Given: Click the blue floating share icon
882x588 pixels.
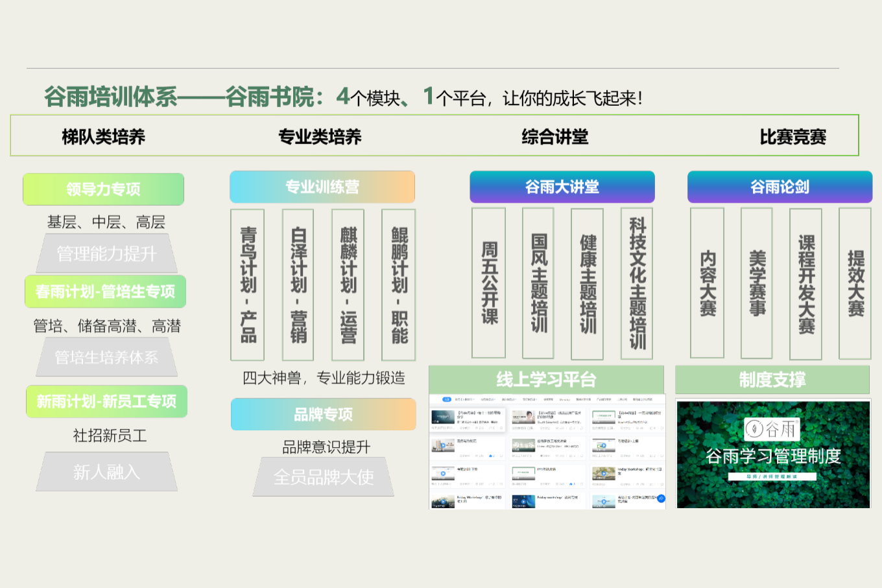Looking at the screenshot, I should pyautogui.click(x=660, y=498).
